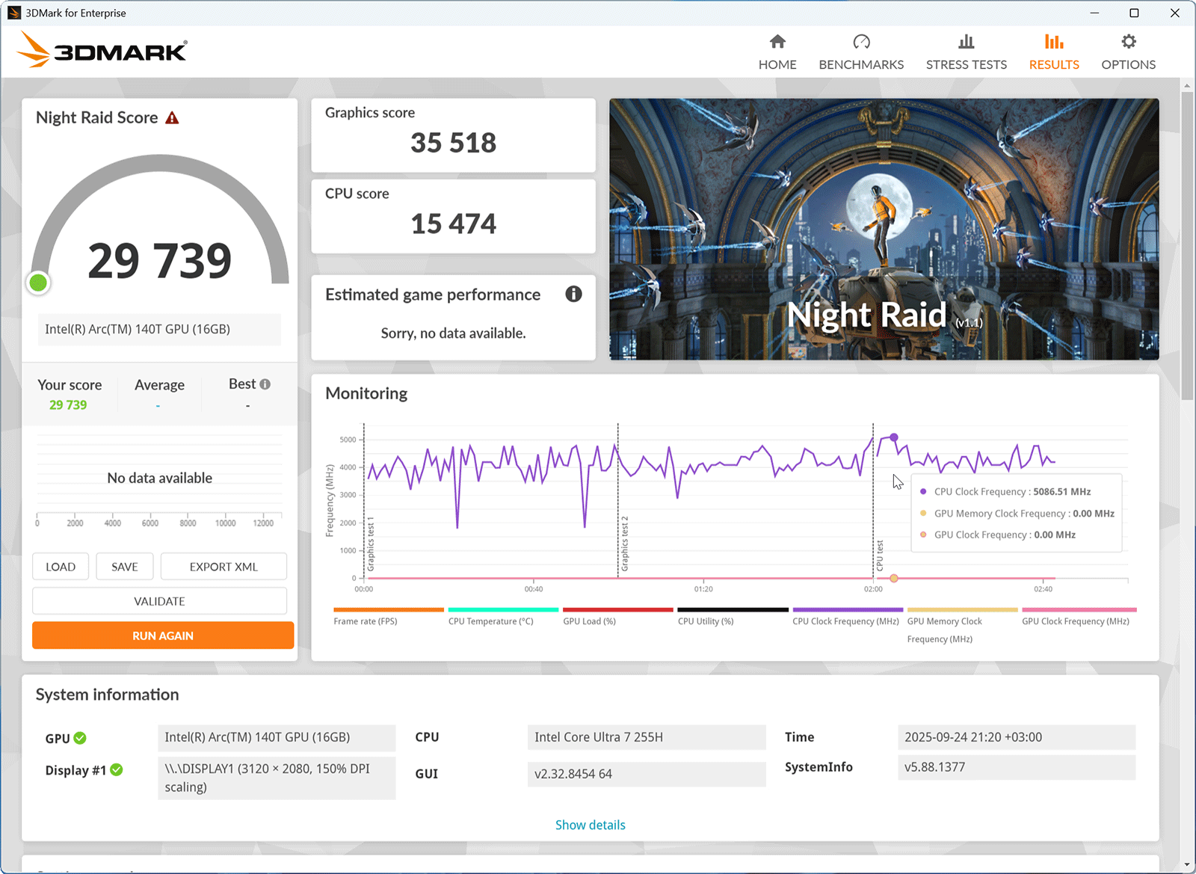Click the 'Sorry, no data available.' message
This screenshot has width=1196, height=874.
point(454,333)
